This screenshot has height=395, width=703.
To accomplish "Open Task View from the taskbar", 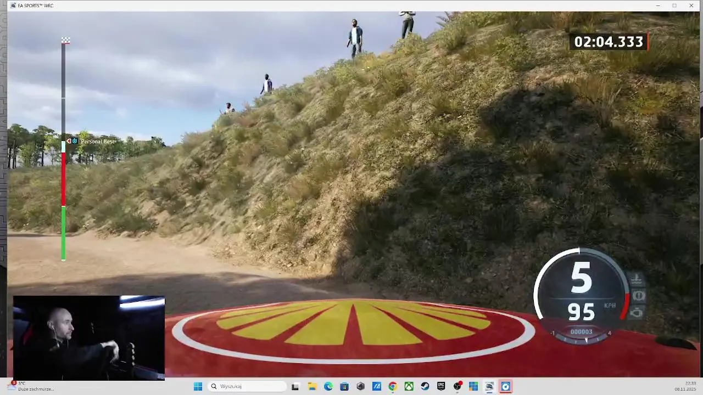I will [295, 386].
